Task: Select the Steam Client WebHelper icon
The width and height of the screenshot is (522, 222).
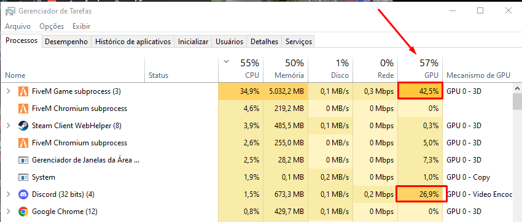Action: (23, 126)
